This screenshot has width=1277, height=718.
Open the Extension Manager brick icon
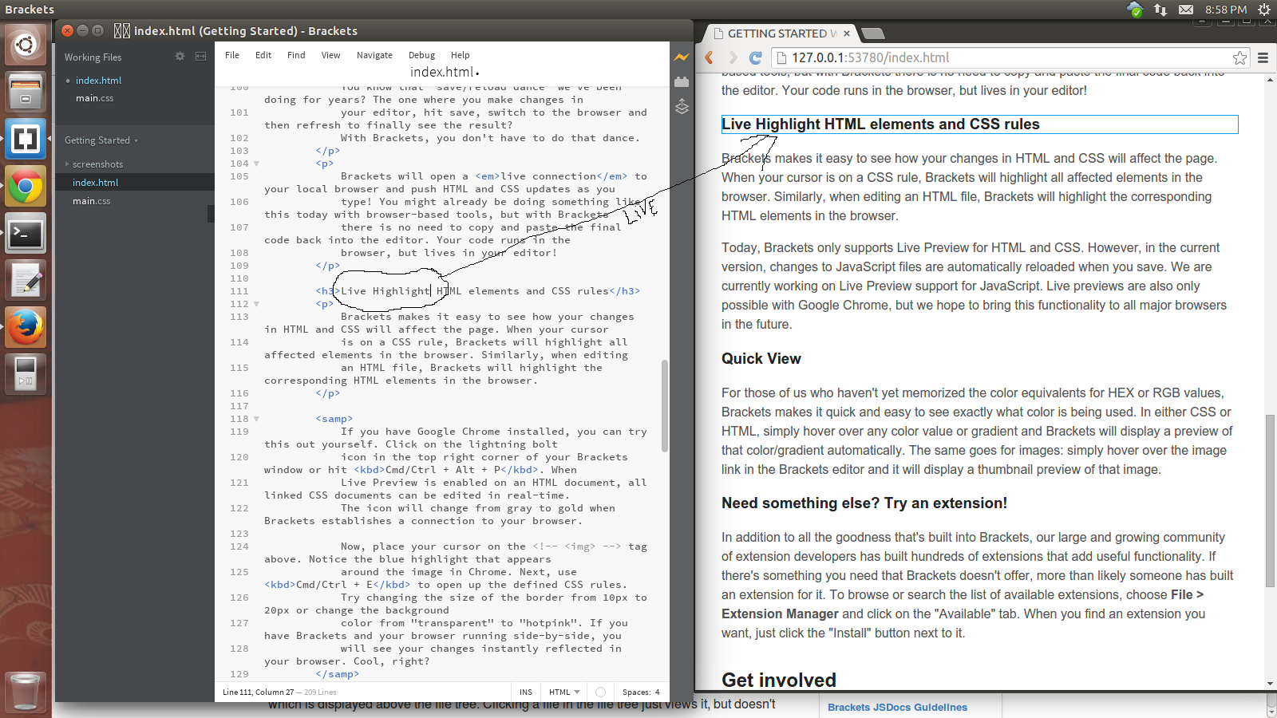681,81
